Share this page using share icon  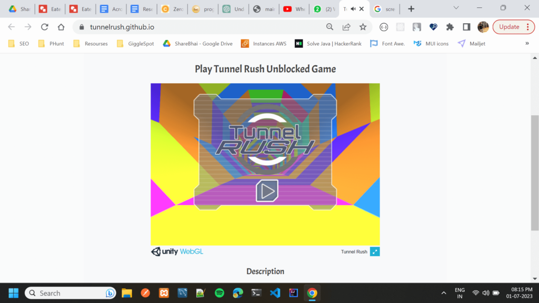click(x=346, y=27)
